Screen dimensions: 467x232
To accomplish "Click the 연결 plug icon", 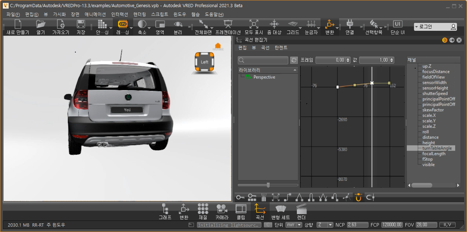I will tap(350, 25).
